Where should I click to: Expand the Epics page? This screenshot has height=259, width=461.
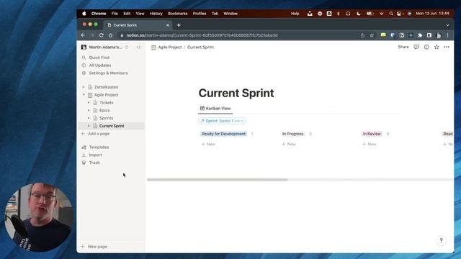pyautogui.click(x=89, y=110)
